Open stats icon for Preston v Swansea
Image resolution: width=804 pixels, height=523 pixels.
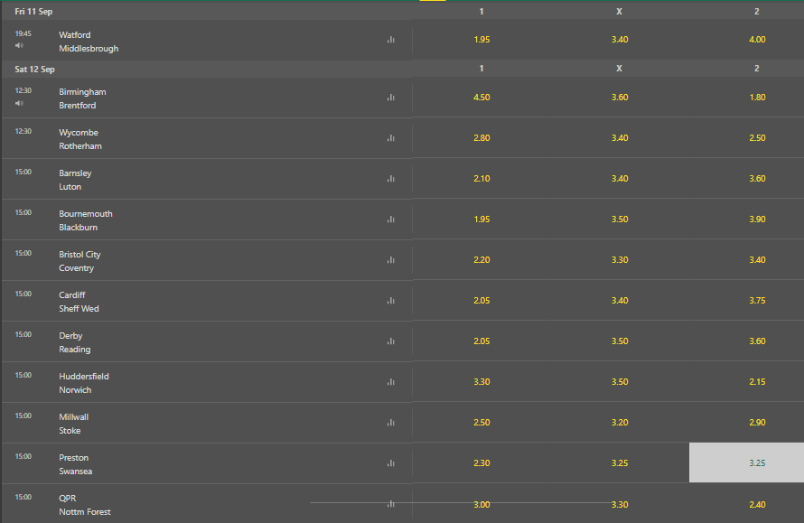click(391, 463)
